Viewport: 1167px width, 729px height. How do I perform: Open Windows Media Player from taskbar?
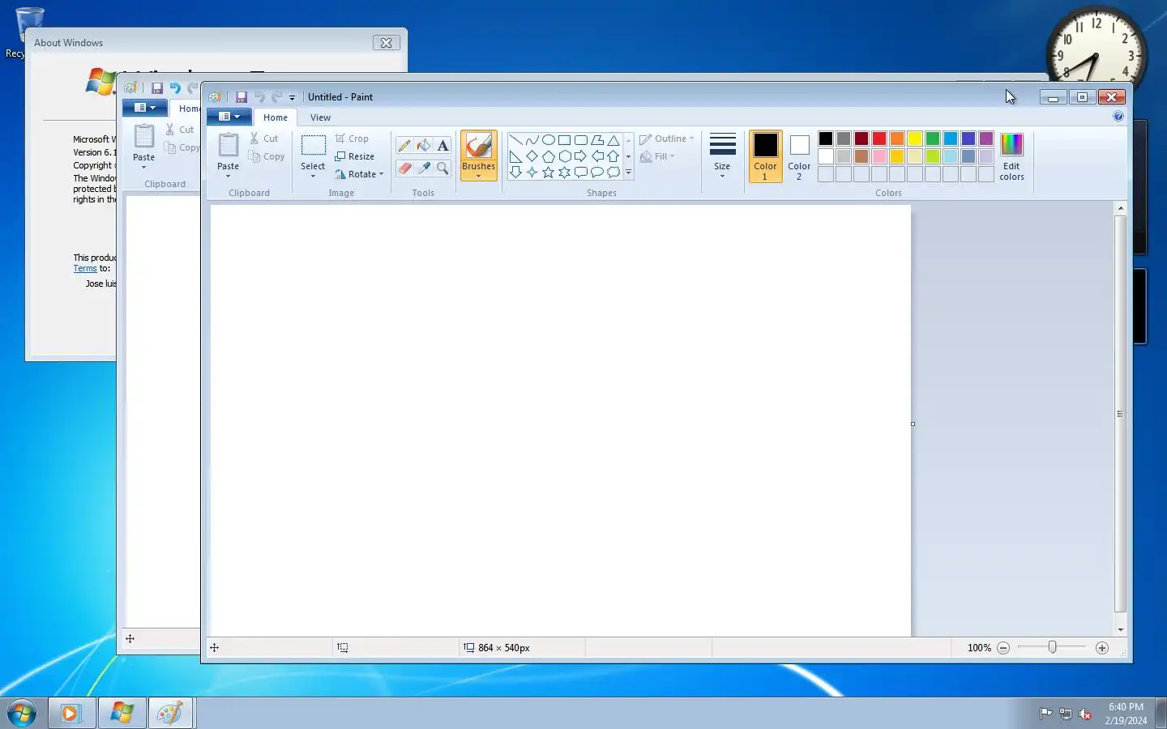pos(71,713)
